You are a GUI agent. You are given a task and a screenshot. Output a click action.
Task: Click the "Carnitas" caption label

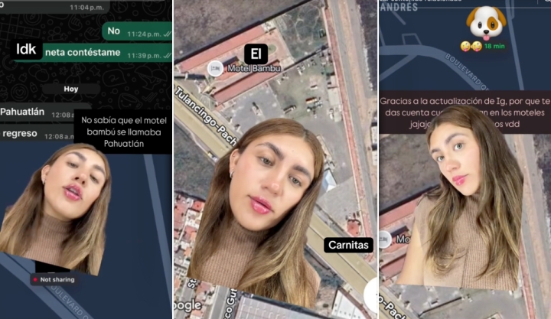[x=348, y=245]
